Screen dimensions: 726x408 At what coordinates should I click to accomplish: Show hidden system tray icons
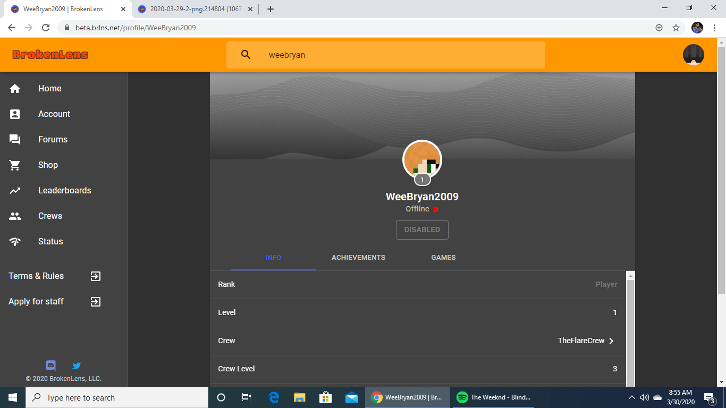click(631, 397)
